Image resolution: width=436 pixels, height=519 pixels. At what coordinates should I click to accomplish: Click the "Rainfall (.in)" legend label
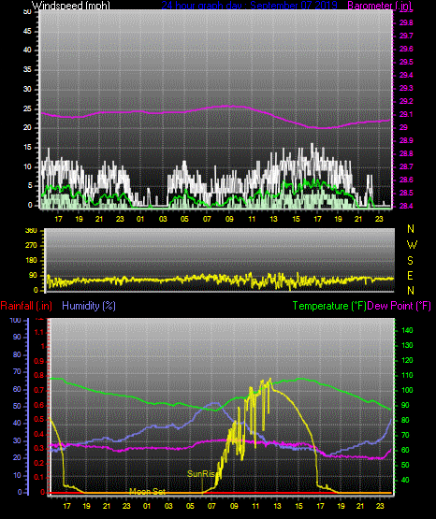tap(26, 306)
